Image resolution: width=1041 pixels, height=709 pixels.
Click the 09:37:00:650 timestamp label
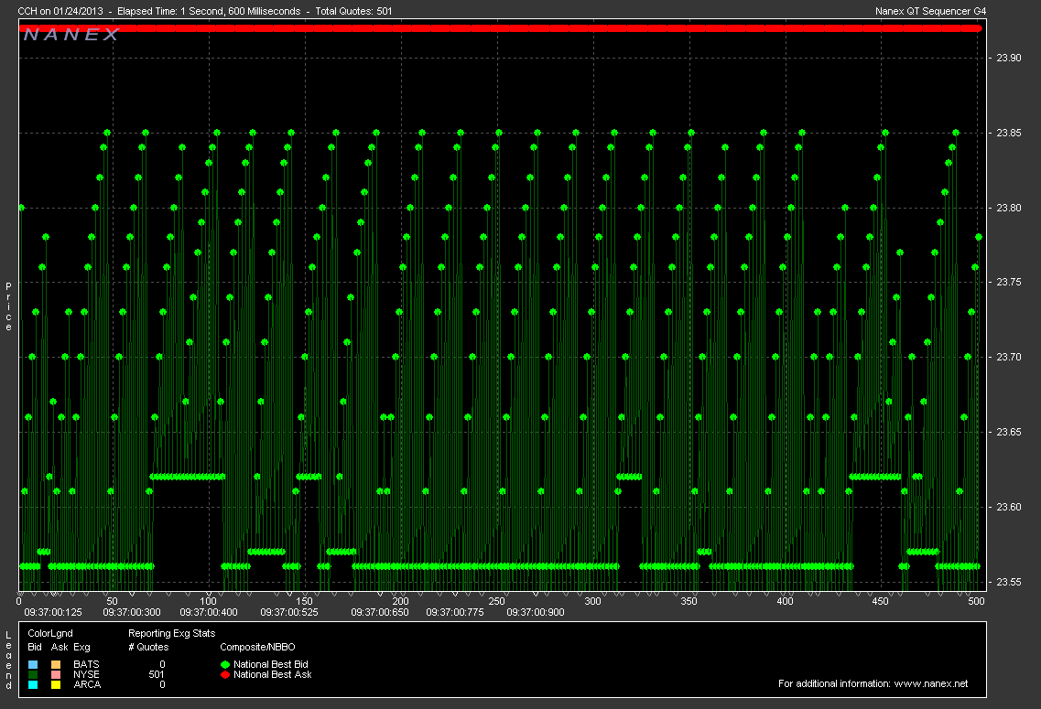pos(380,612)
